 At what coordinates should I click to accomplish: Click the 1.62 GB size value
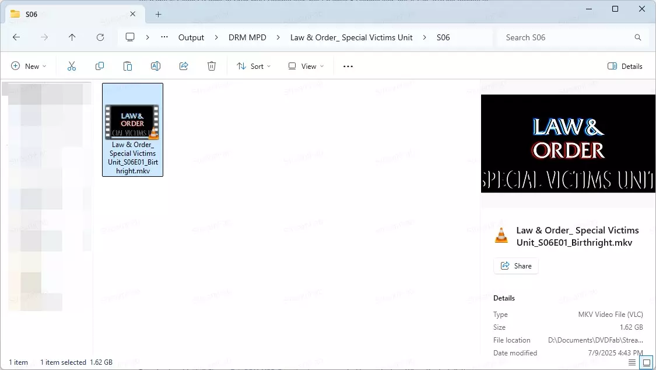(632, 327)
